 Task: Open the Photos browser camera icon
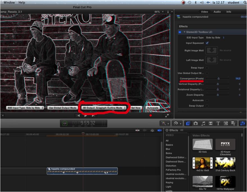pos(196,124)
